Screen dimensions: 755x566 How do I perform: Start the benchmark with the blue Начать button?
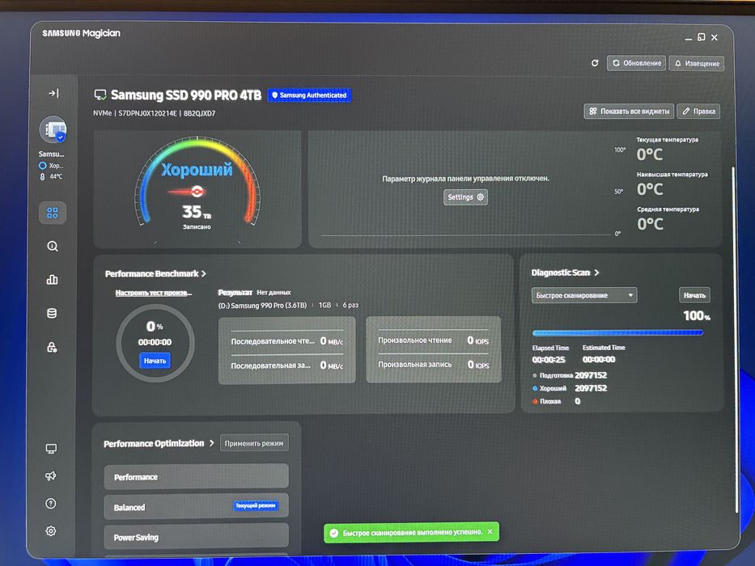155,361
